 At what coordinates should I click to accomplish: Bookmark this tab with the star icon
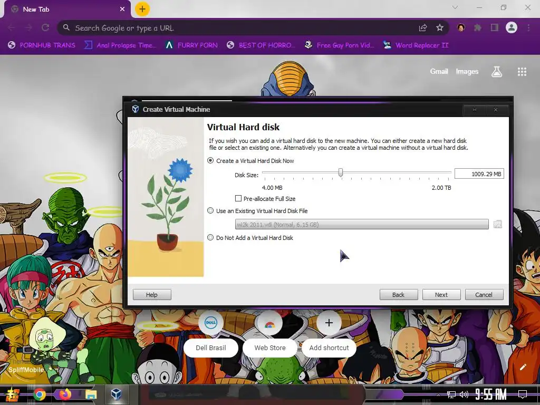[440, 28]
